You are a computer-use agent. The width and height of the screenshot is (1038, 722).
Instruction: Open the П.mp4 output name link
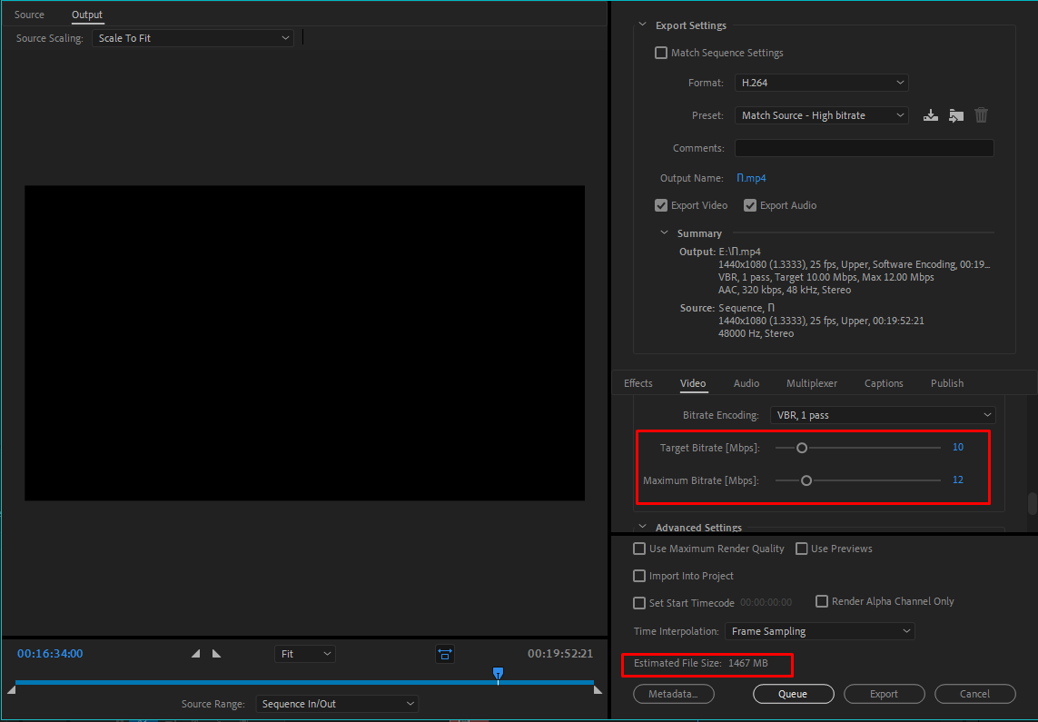(750, 178)
